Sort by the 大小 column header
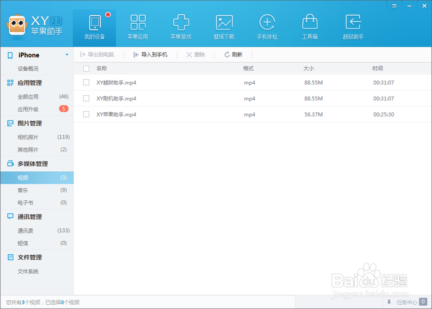 [308, 69]
